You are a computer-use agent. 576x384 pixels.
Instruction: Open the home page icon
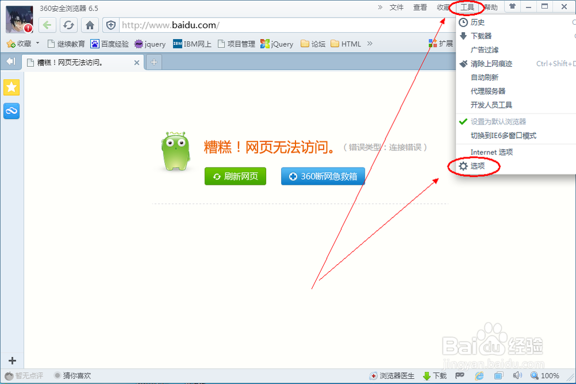click(x=90, y=25)
